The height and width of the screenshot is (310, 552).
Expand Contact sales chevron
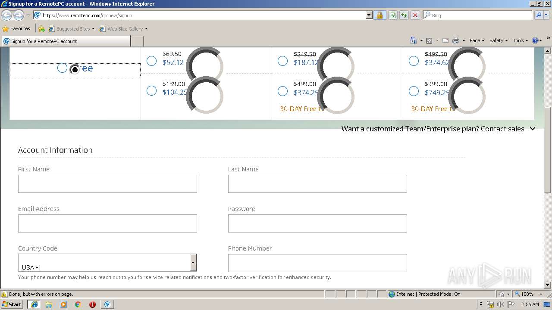tap(533, 129)
